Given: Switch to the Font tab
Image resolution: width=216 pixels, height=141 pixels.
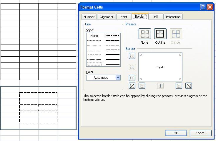Looking at the screenshot, I should coord(124,17).
